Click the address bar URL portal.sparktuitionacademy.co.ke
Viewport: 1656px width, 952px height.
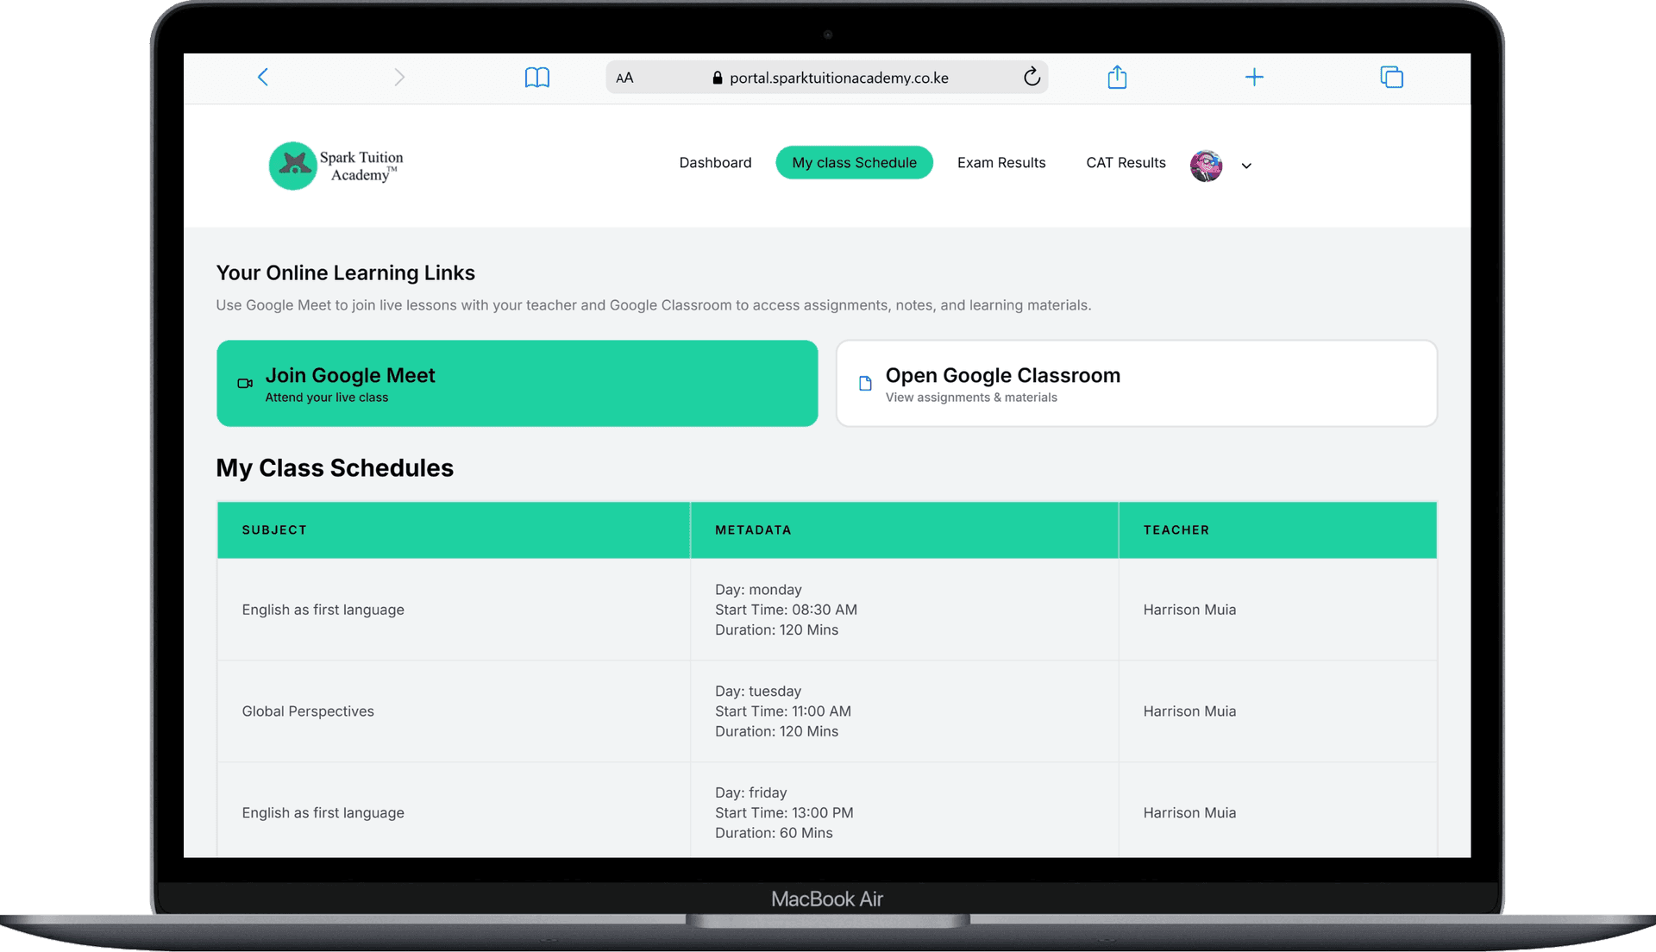[x=839, y=78]
